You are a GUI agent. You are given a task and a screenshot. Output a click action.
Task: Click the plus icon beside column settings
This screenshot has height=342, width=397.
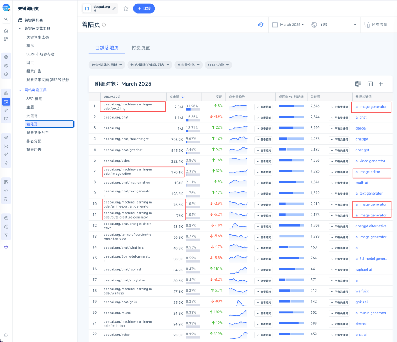tap(381, 84)
